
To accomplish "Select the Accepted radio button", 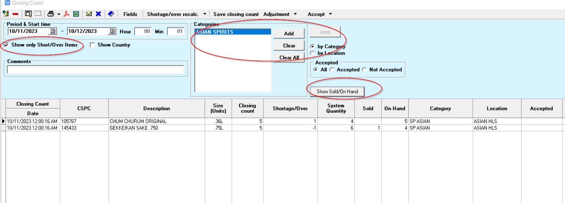I will (332, 70).
